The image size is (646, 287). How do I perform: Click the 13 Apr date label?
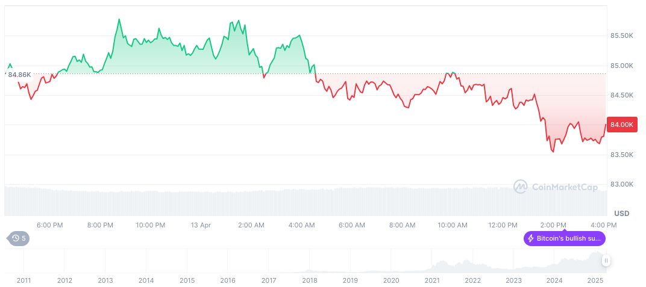[x=201, y=225]
